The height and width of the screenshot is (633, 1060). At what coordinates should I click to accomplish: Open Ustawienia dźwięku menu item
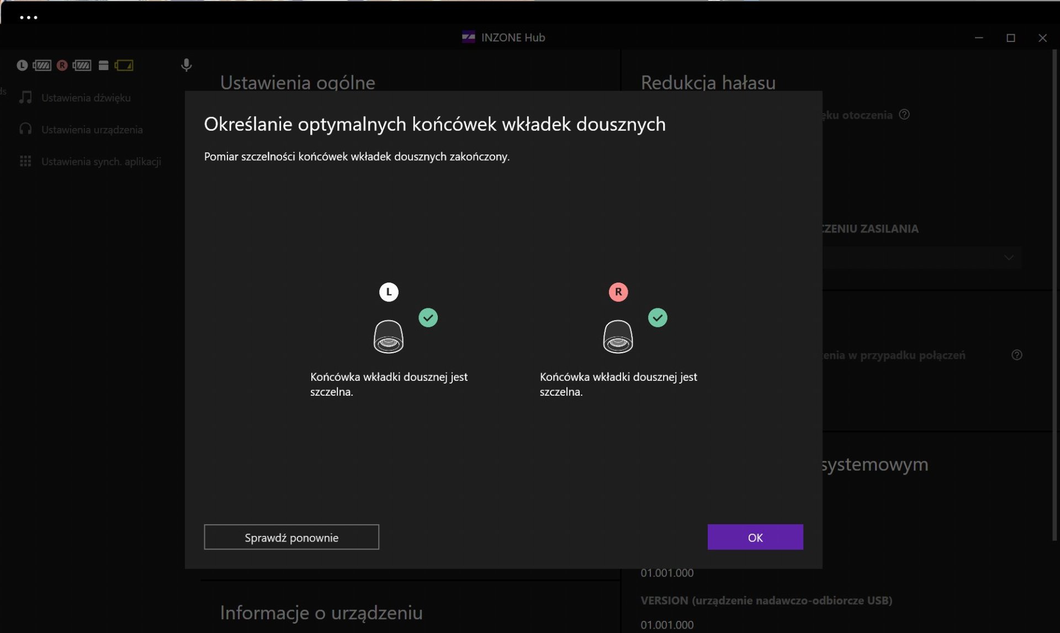click(x=86, y=98)
